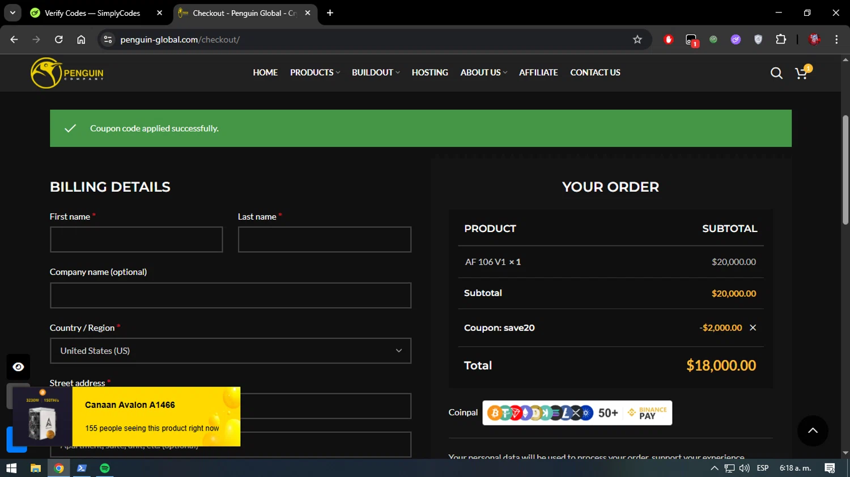Open the site search magnifier icon

click(776, 73)
